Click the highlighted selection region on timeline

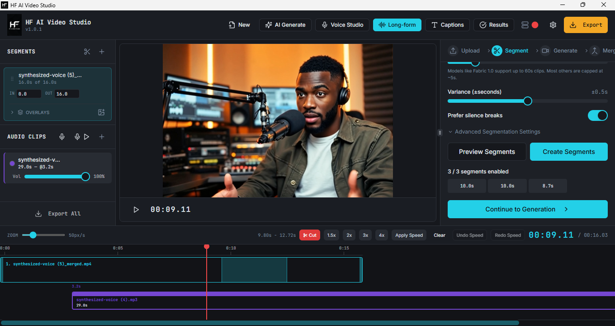pyautogui.click(x=254, y=270)
